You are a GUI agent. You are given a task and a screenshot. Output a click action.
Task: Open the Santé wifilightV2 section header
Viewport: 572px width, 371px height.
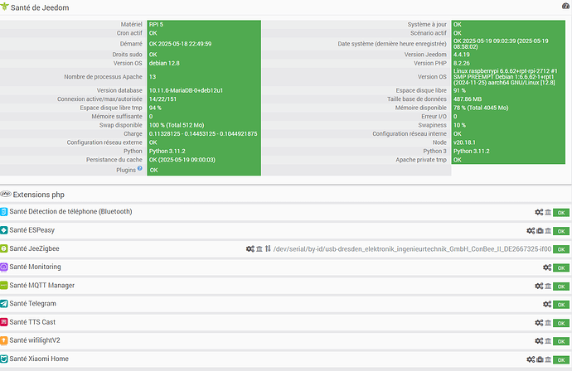coord(35,340)
